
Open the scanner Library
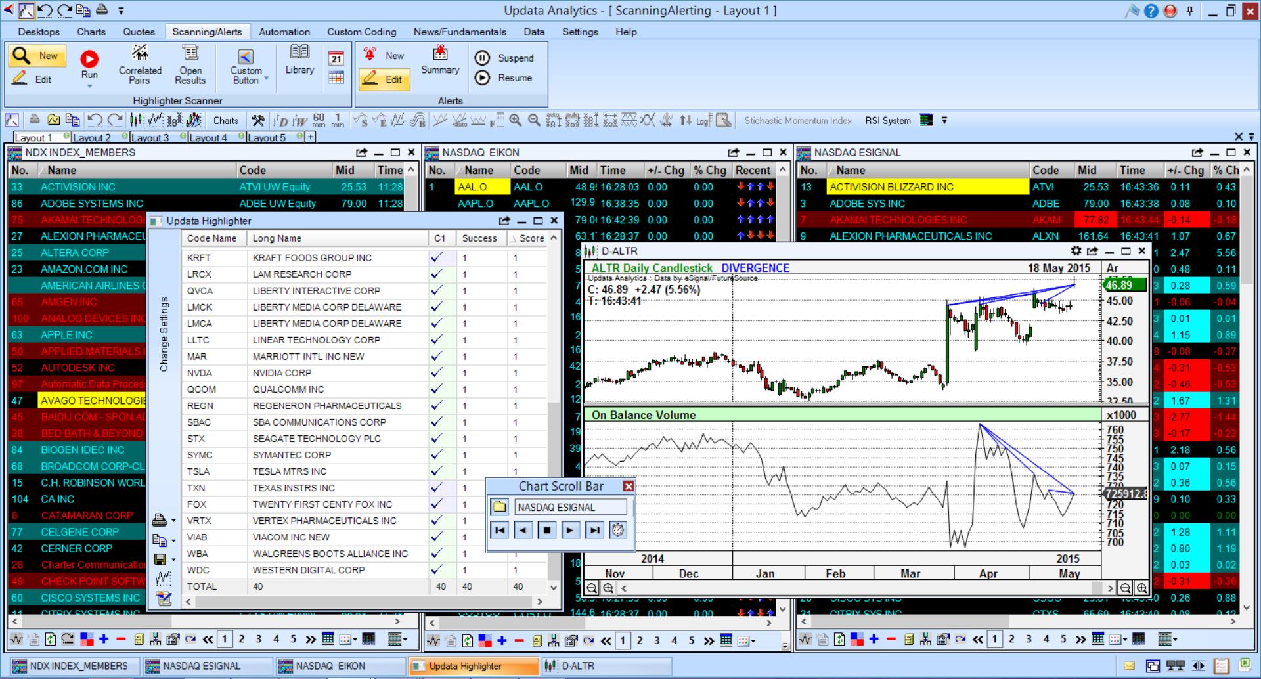tap(299, 60)
